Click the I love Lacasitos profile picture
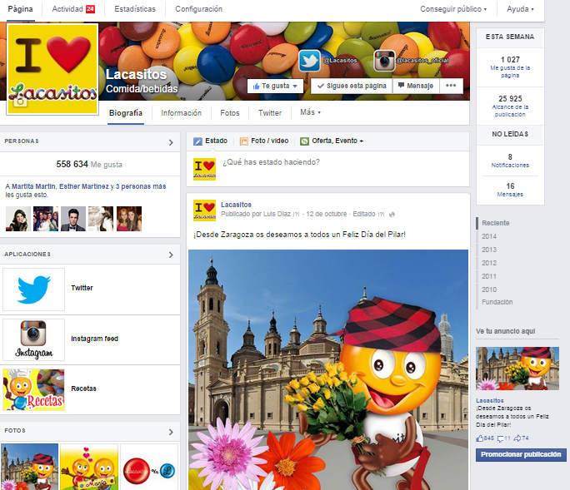The image size is (570, 490). point(52,69)
